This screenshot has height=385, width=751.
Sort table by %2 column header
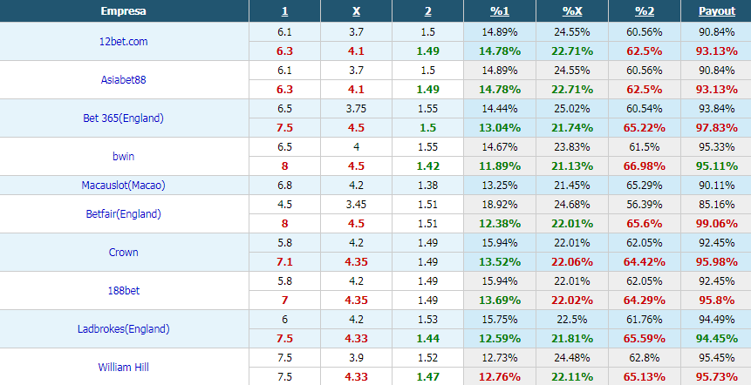pos(645,11)
